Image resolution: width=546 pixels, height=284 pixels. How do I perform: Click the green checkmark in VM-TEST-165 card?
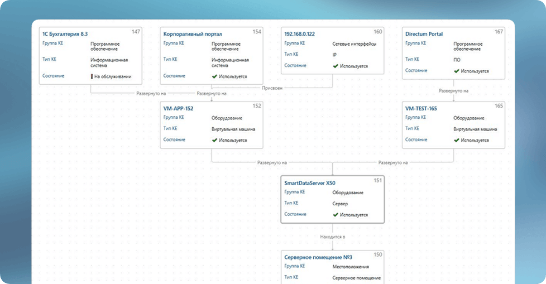coord(457,140)
